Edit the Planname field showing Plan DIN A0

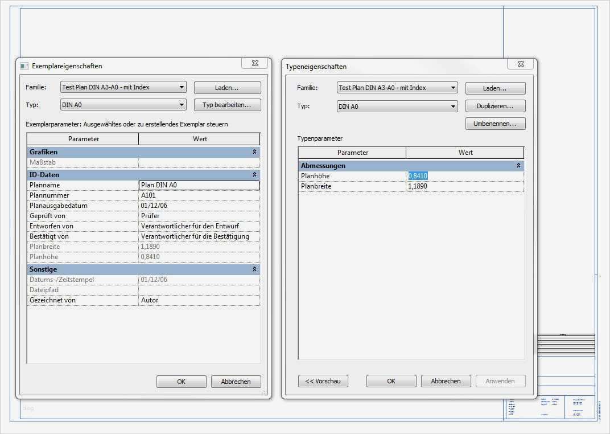point(199,185)
